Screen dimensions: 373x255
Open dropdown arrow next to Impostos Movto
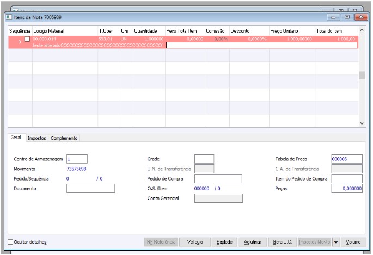[x=335, y=242]
